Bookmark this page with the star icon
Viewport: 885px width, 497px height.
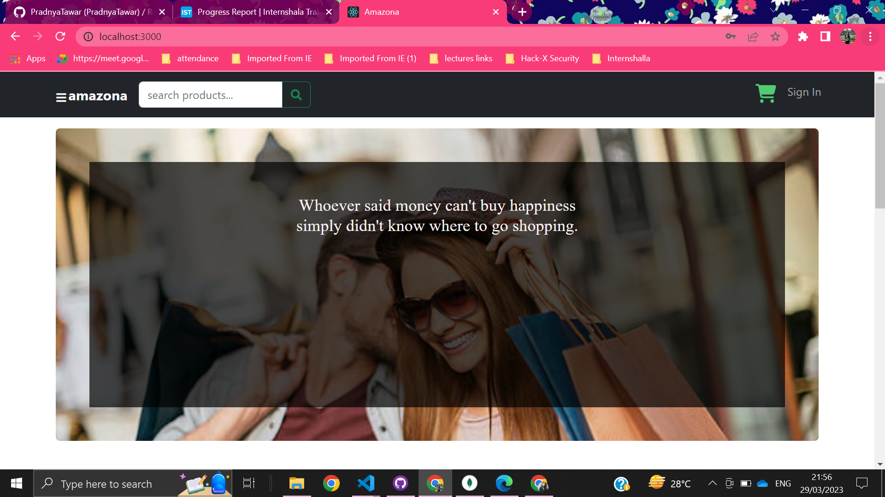[x=775, y=37]
